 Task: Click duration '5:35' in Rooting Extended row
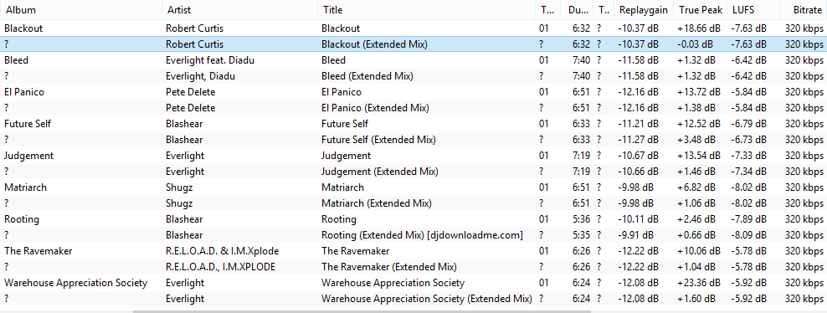[581, 235]
